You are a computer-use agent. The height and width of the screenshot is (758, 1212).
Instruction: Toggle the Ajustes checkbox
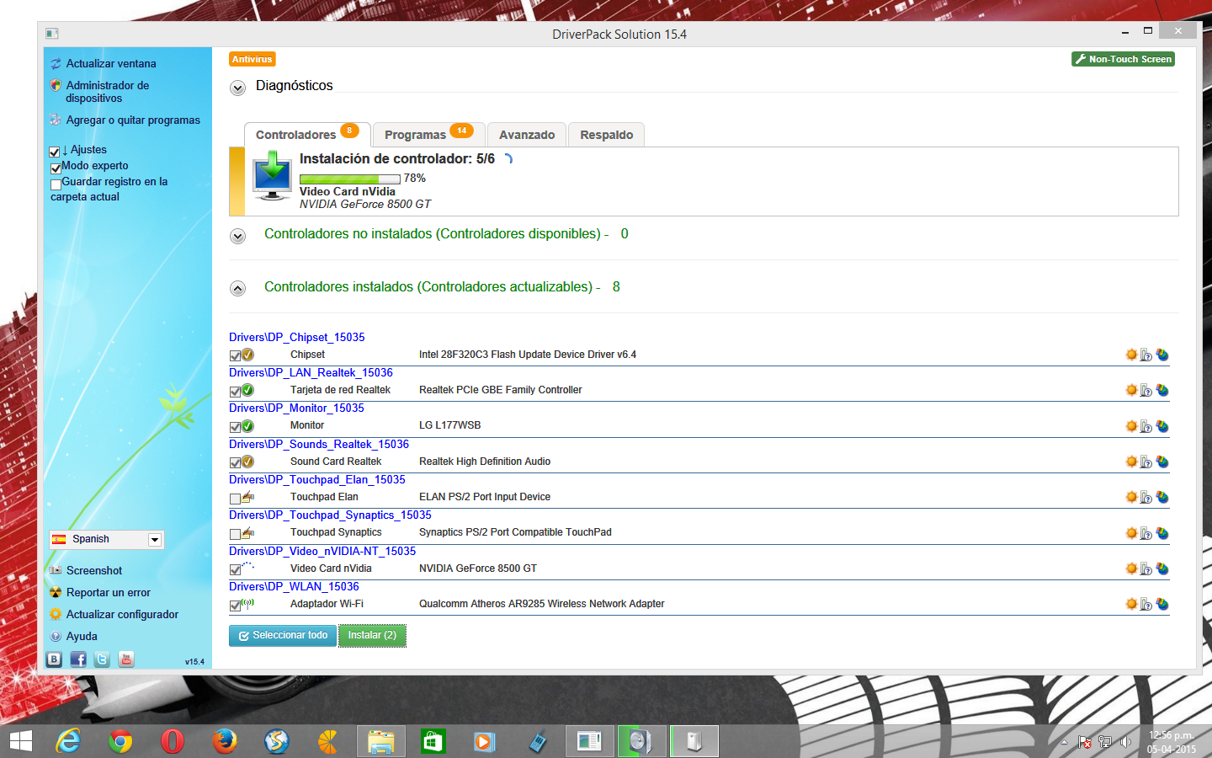[55, 152]
